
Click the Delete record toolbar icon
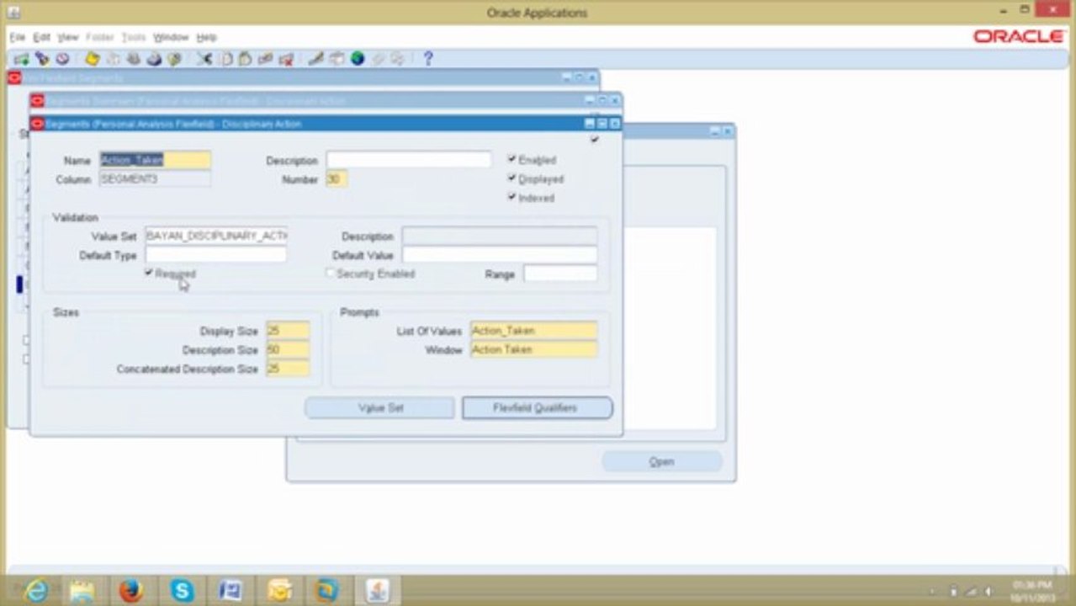(x=286, y=59)
